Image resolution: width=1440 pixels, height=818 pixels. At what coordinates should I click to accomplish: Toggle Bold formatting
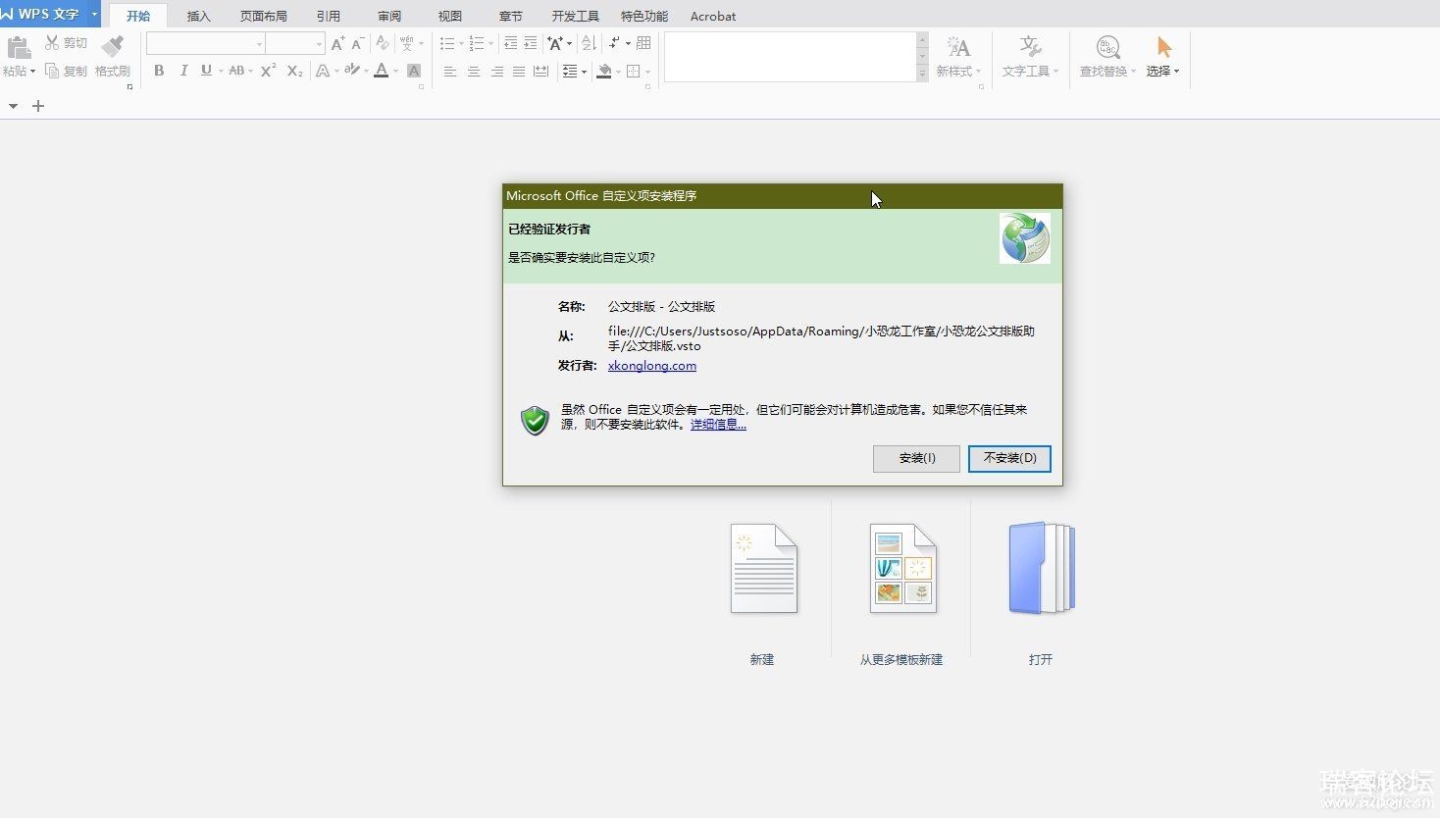pos(159,71)
